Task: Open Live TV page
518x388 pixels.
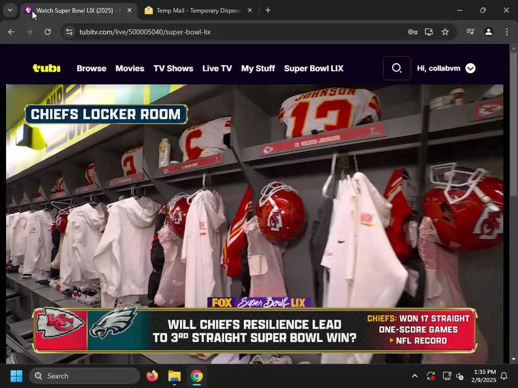Action: coord(217,68)
